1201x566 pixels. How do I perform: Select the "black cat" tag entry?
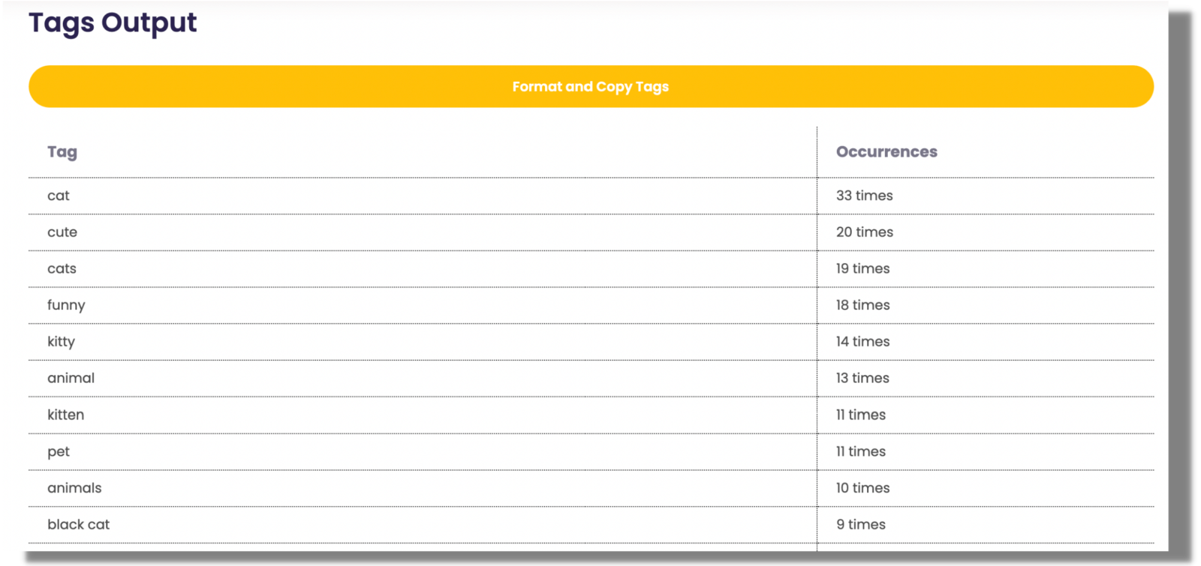pos(79,525)
